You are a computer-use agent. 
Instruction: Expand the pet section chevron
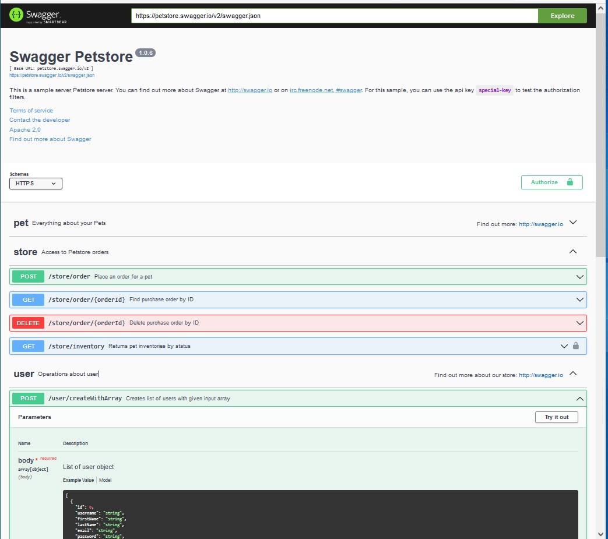click(x=572, y=223)
